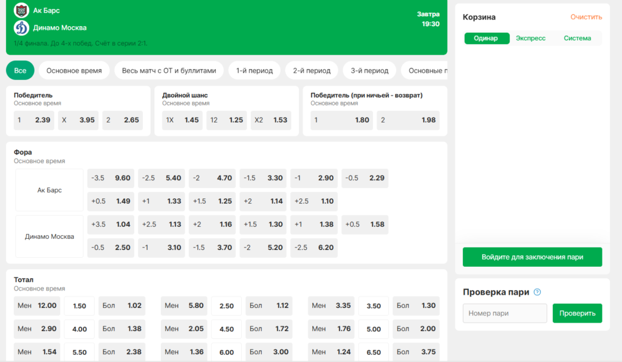This screenshot has height=362, width=622.
Task: Select Динамо Москва handicap +2 at 1.16
Action: [212, 224]
